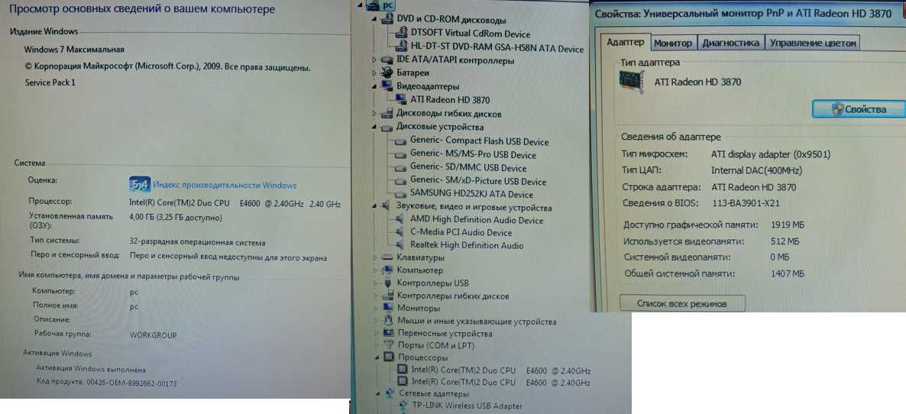Open the Управление цветом tab
The image size is (906, 414).
coord(812,43)
